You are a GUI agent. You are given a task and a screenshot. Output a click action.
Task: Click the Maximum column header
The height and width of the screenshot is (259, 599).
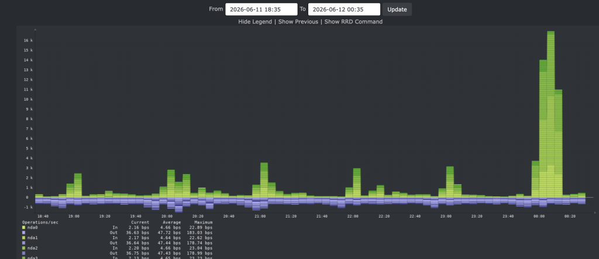pyautogui.click(x=204, y=222)
